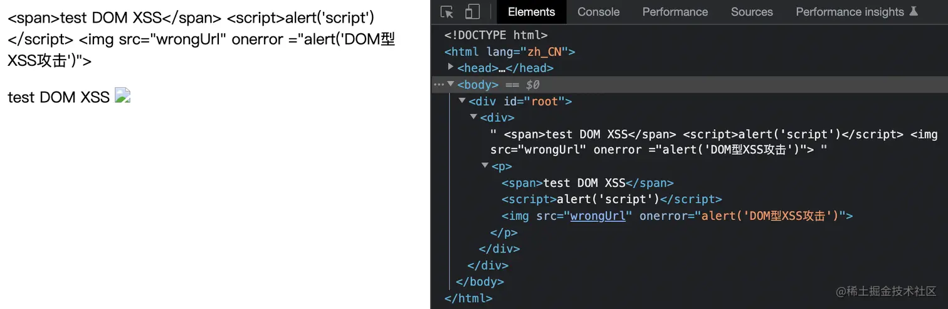Viewport: 948px width, 309px height.
Task: Activate the inspect element picker icon
Action: click(447, 12)
